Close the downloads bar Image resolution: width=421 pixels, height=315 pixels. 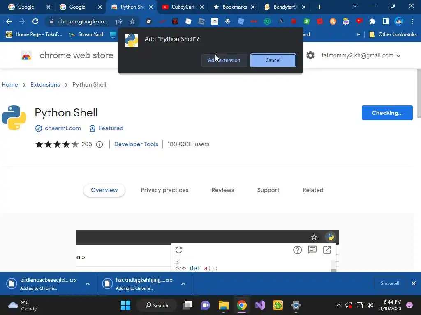pyautogui.click(x=414, y=283)
